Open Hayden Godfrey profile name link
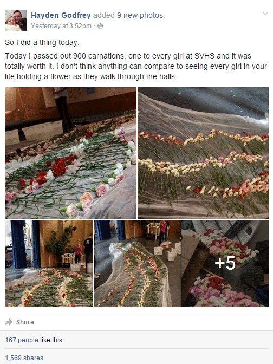 tap(61, 15)
